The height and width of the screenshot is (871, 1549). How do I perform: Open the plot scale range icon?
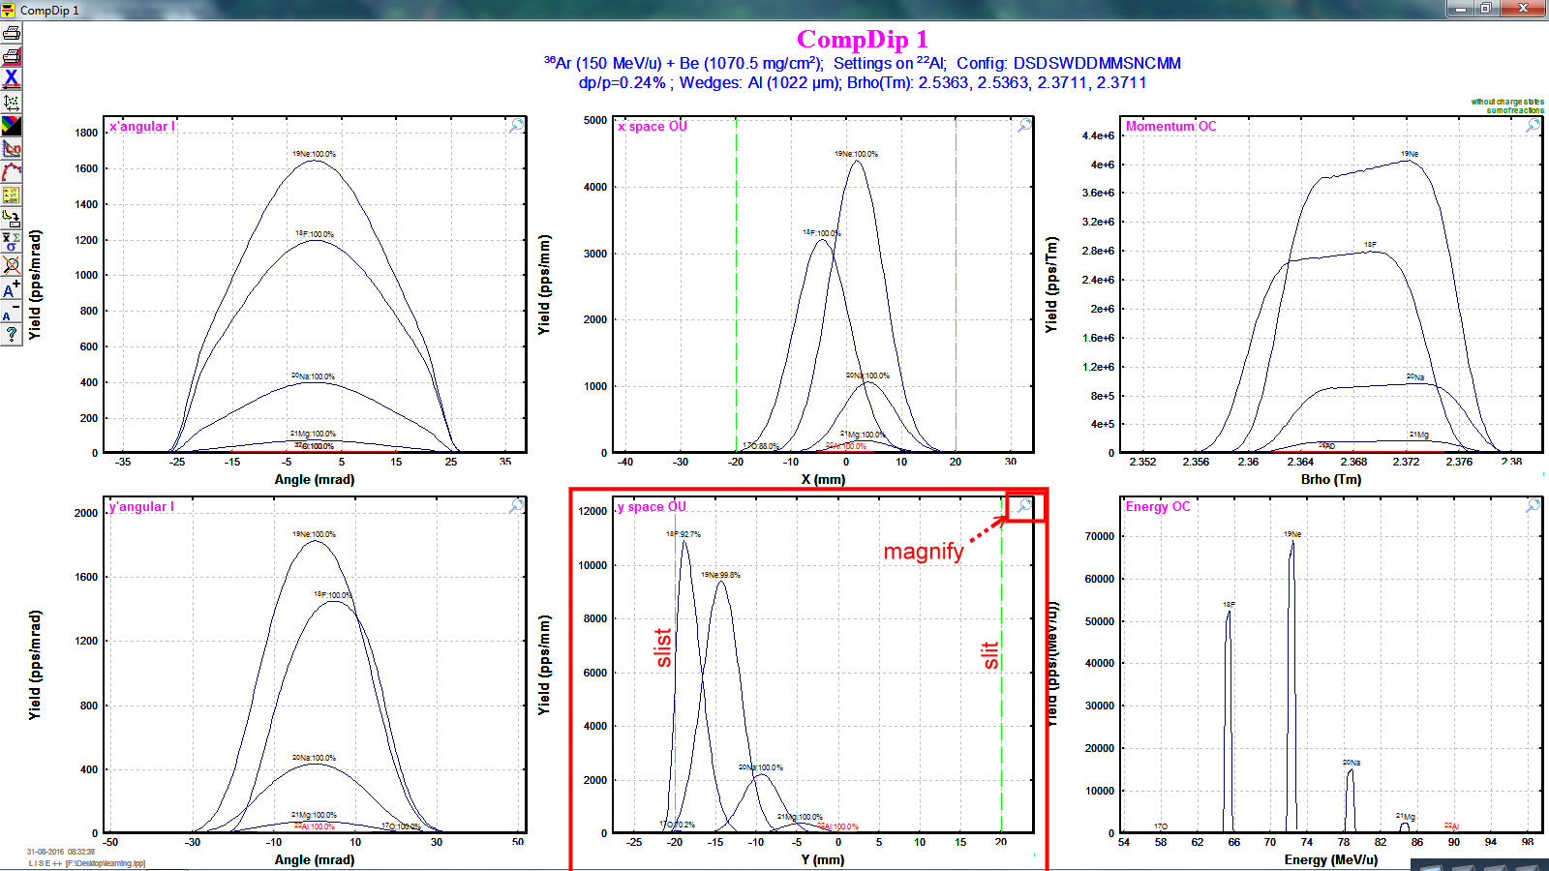[x=11, y=102]
